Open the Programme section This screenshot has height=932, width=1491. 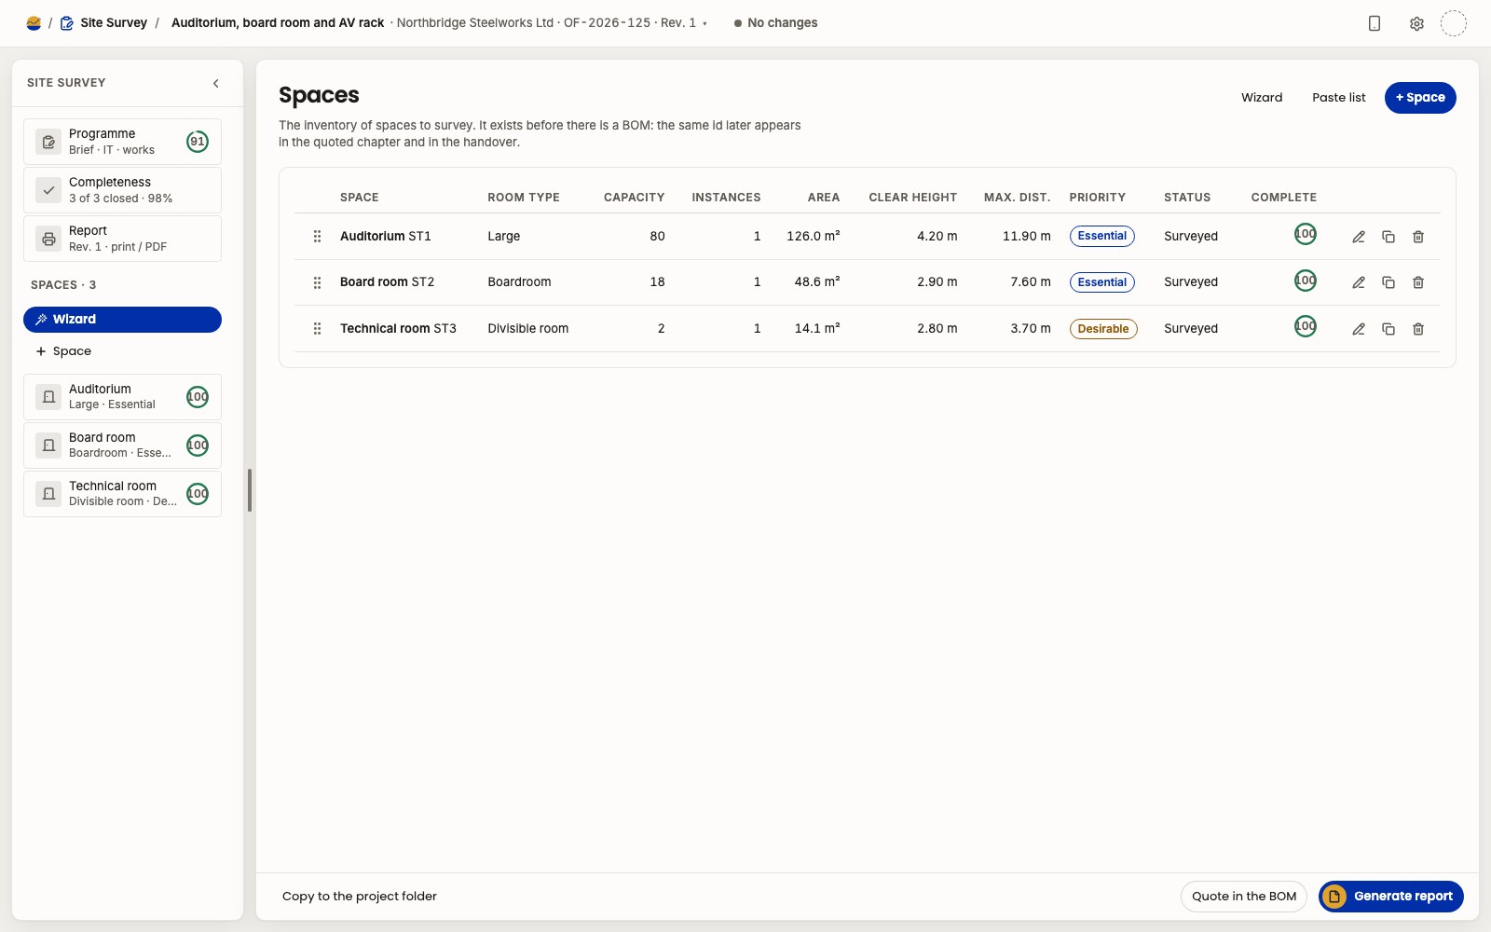pos(122,142)
